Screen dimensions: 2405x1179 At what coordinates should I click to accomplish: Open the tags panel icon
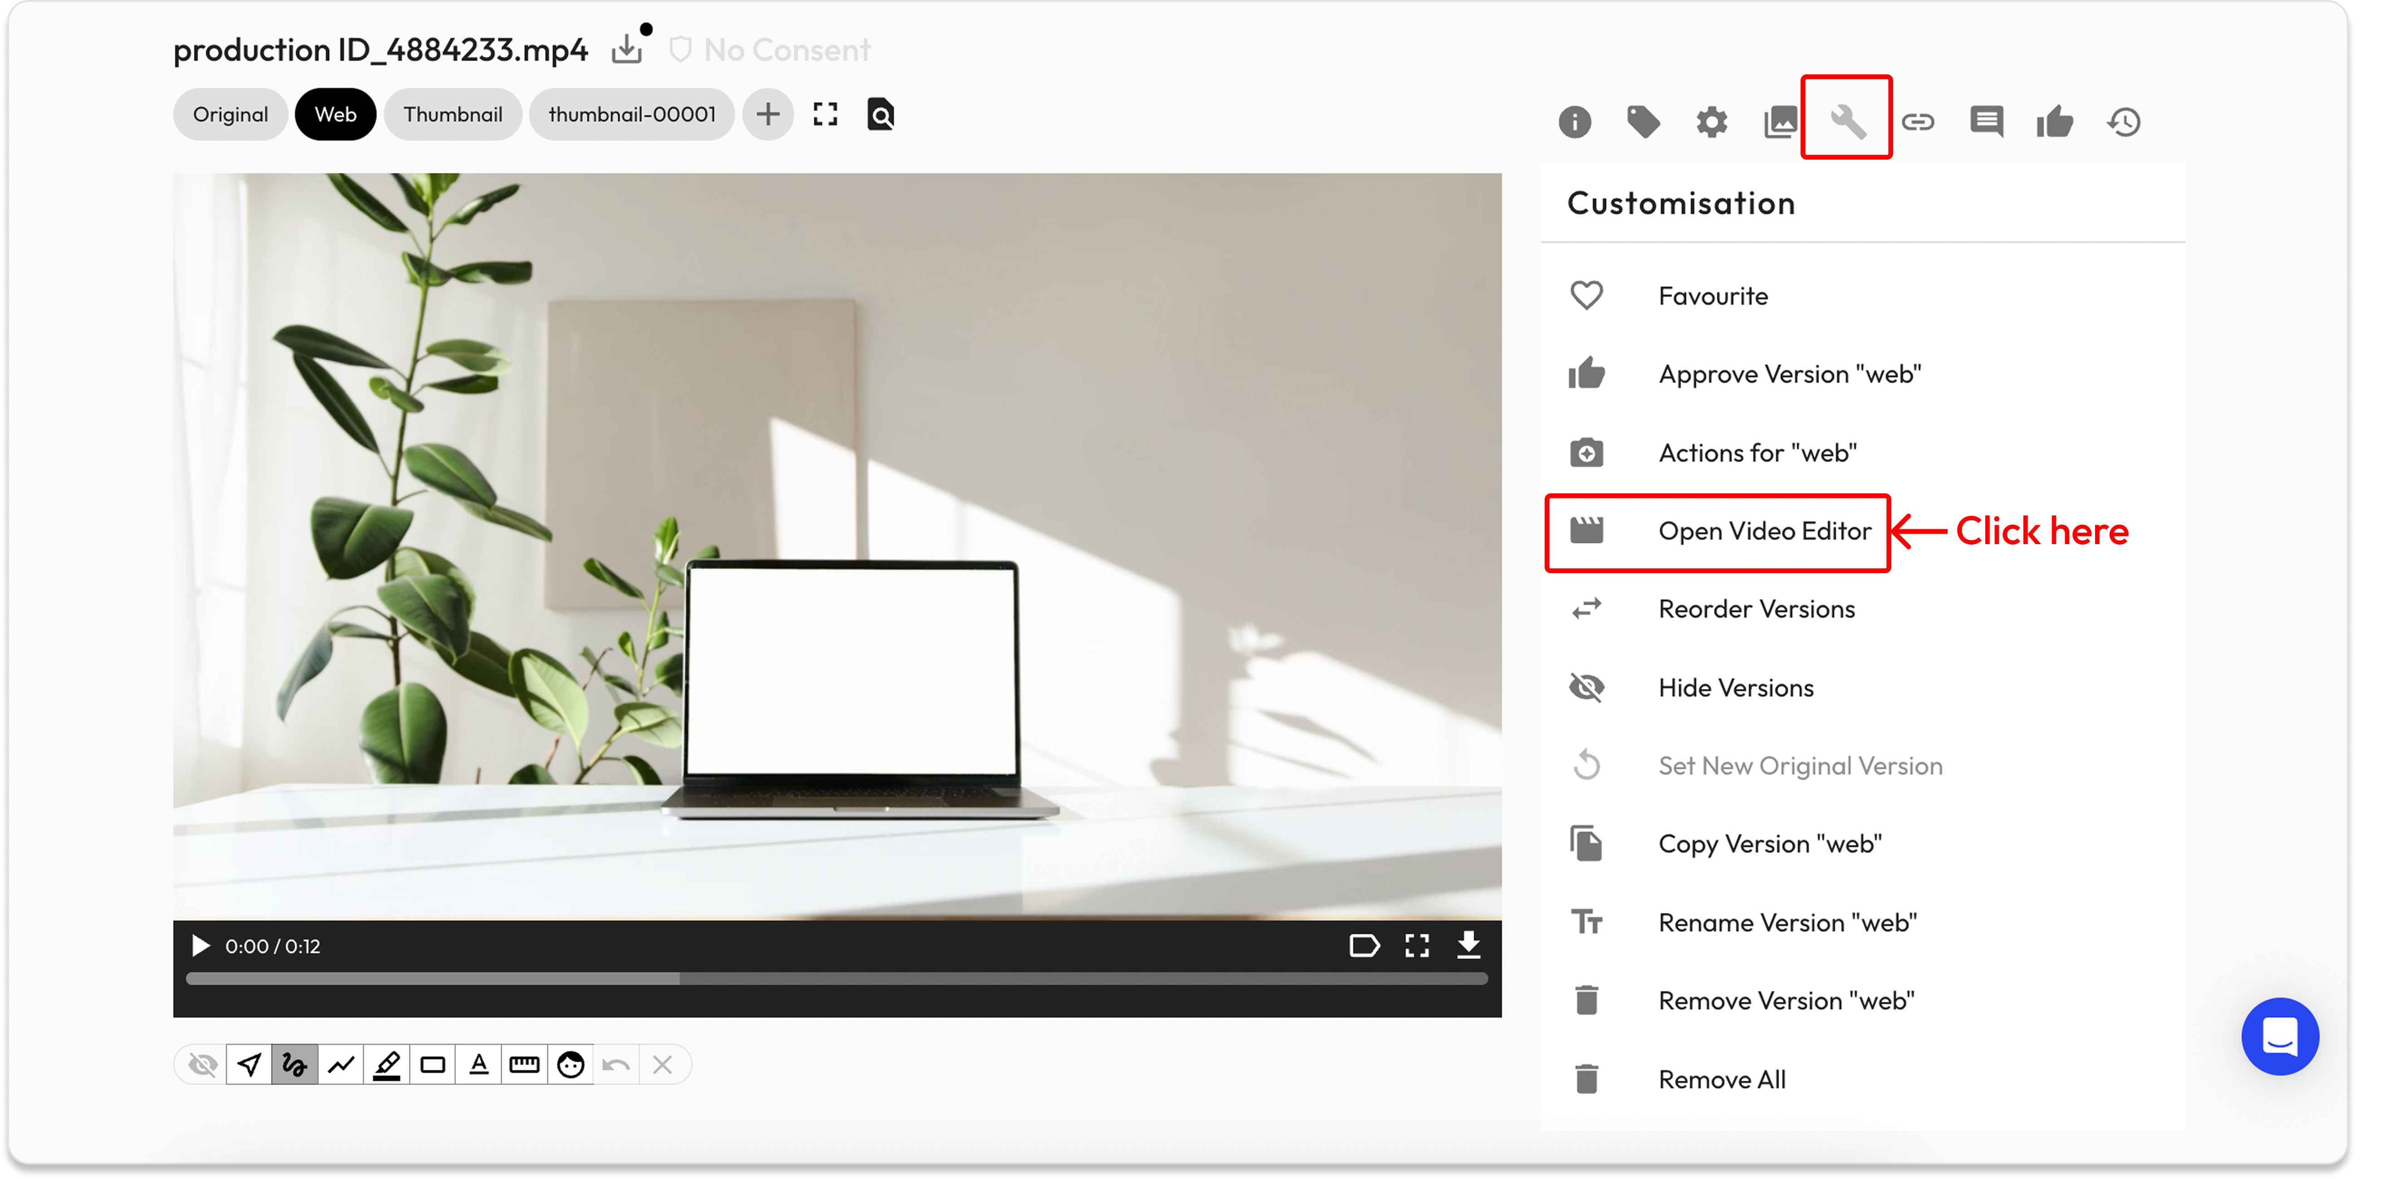[1642, 121]
